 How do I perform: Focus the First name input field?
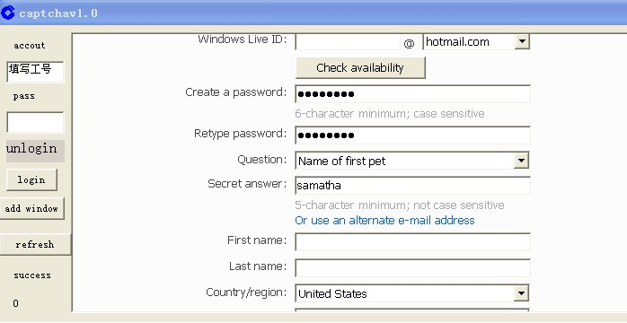(412, 242)
